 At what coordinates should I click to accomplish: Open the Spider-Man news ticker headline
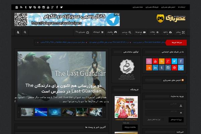pyautogui.click(x=63, y=42)
